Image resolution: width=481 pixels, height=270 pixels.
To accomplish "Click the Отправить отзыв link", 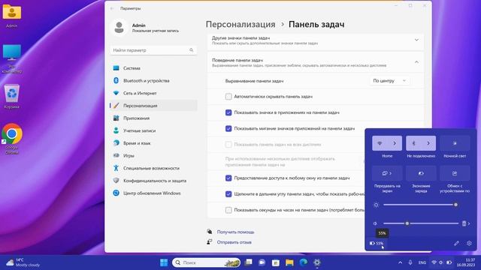I will [234, 242].
